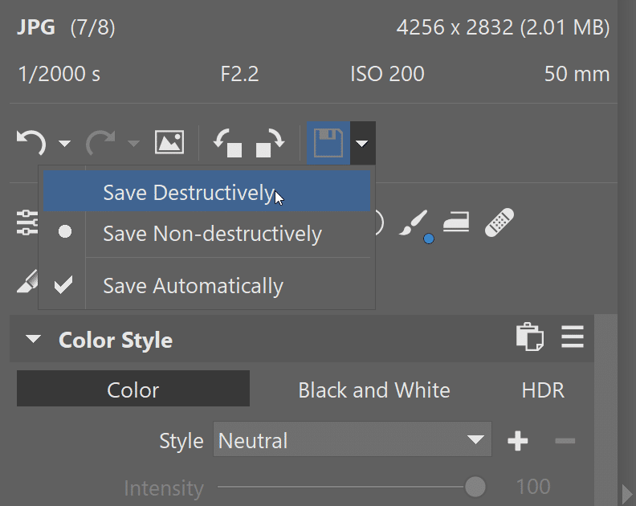Rotate the photo left
Screen dimensions: 636x506
pyautogui.click(x=227, y=143)
